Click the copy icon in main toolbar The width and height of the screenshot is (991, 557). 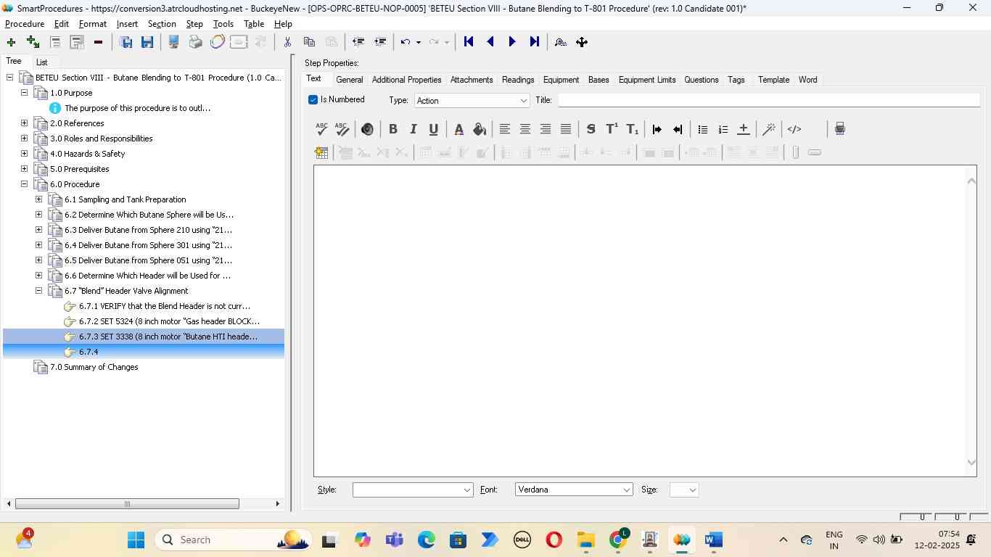(x=309, y=42)
